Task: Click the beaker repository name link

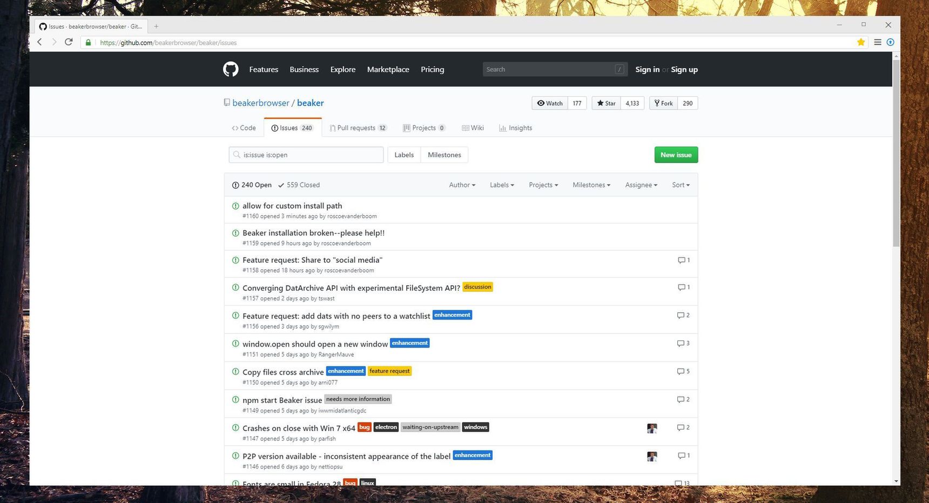Action: [311, 103]
